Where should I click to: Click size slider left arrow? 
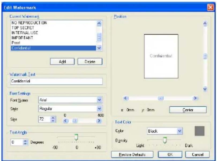point(66,121)
